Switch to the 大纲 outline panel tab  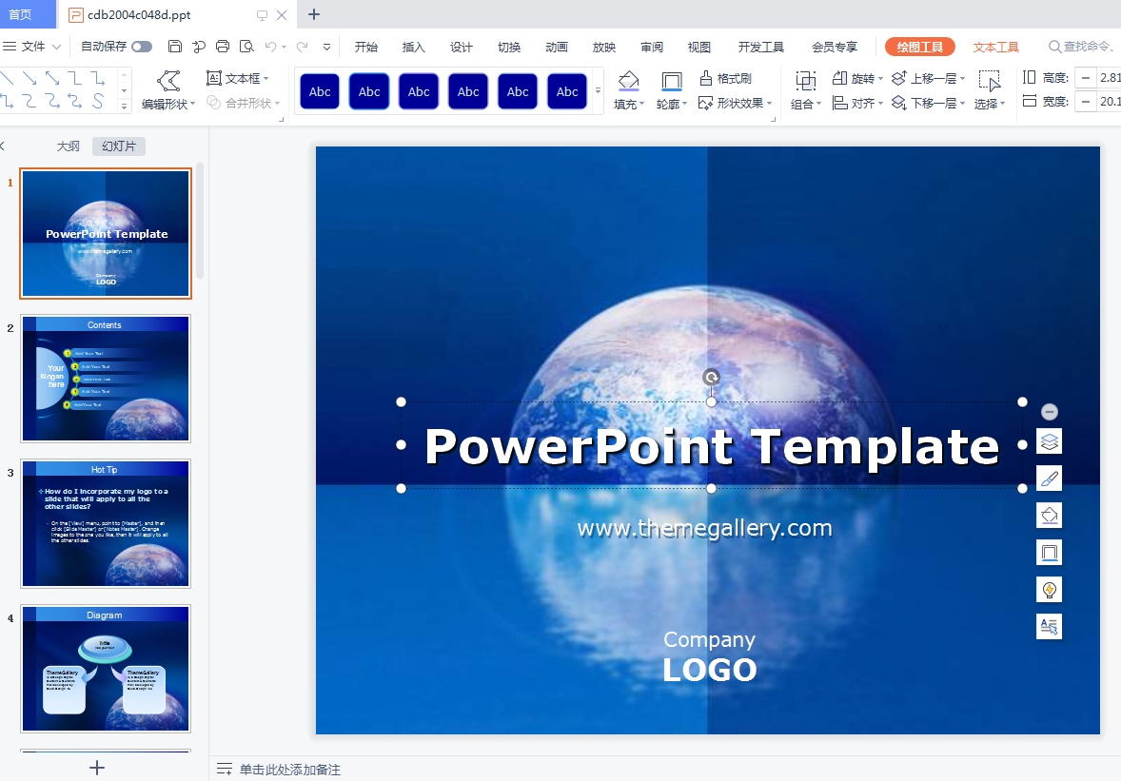pyautogui.click(x=68, y=146)
